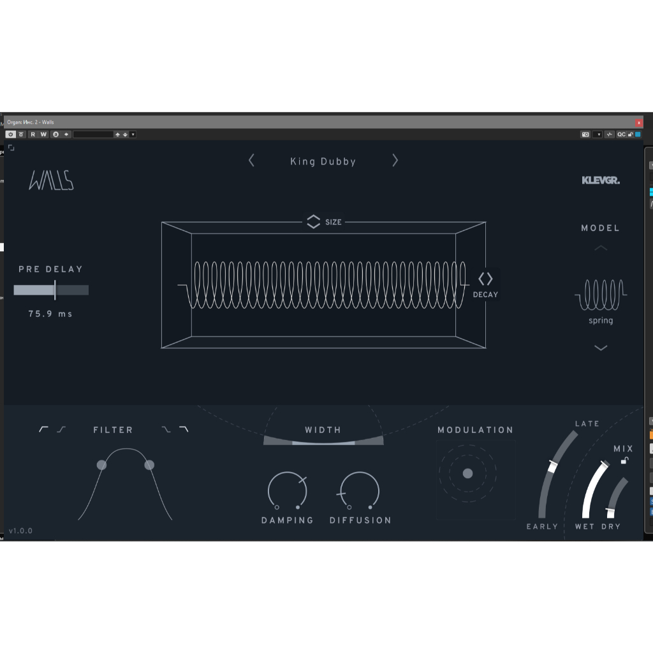Select the gentle low-cut filter shape icon
The image size is (653, 653).
(61, 429)
